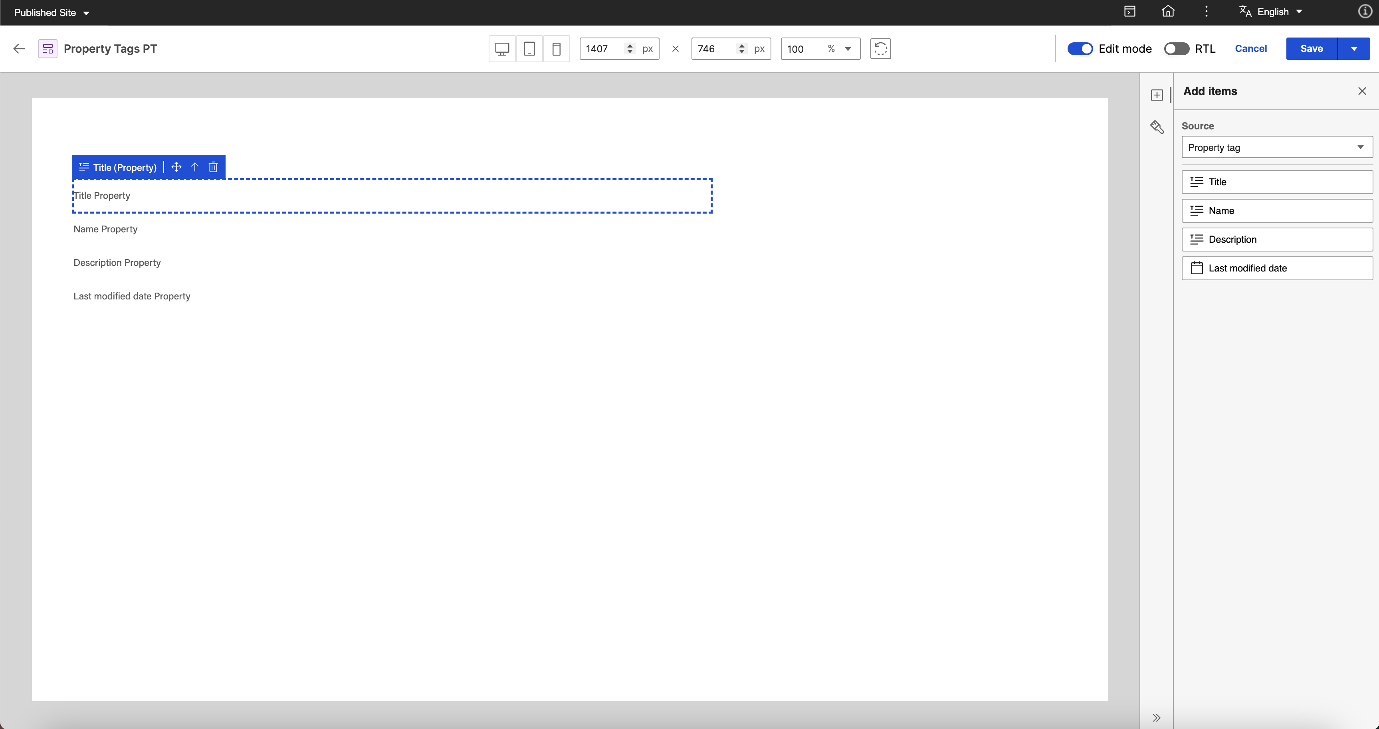Click the rotate viewport icon
This screenshot has width=1379, height=729.
[880, 49]
